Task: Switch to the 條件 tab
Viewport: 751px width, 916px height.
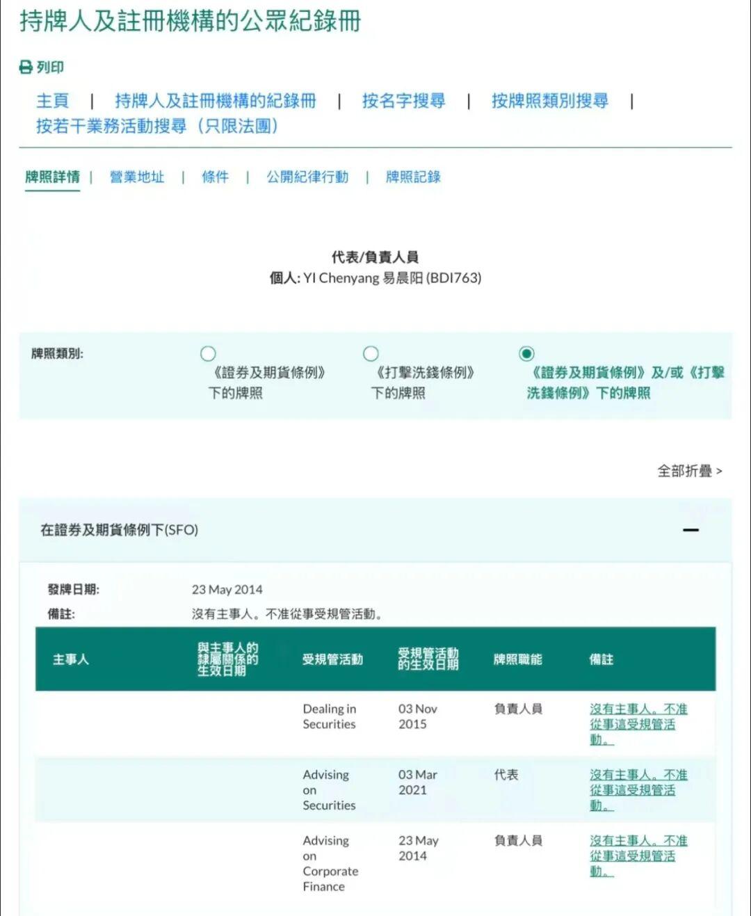Action: [215, 177]
